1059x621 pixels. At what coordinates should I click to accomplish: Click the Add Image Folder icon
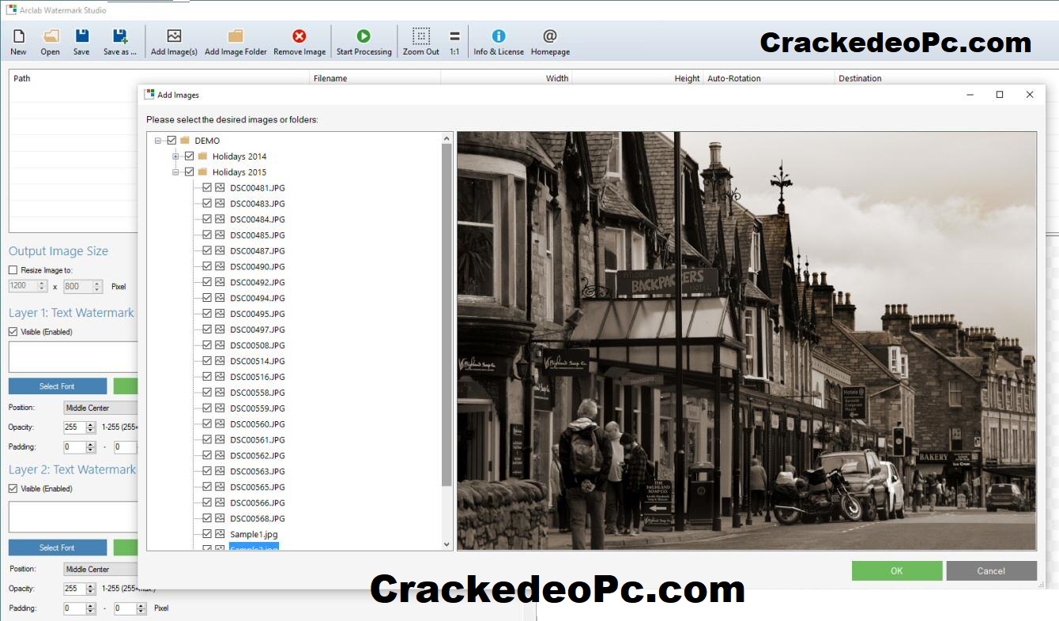click(236, 36)
